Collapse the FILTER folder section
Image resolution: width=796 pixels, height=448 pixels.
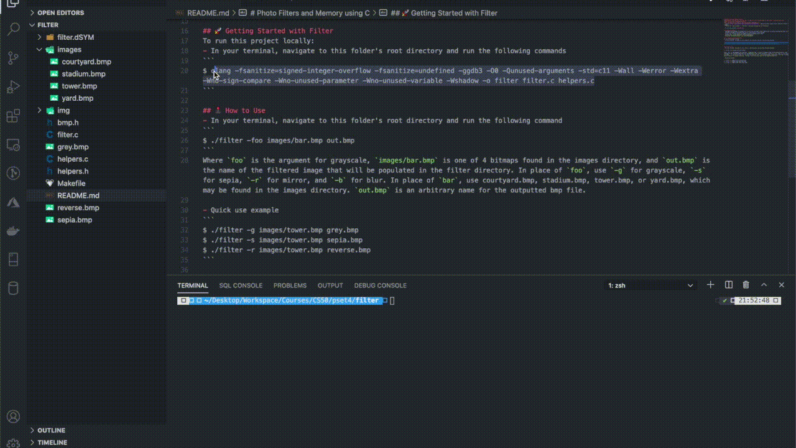pyautogui.click(x=48, y=25)
